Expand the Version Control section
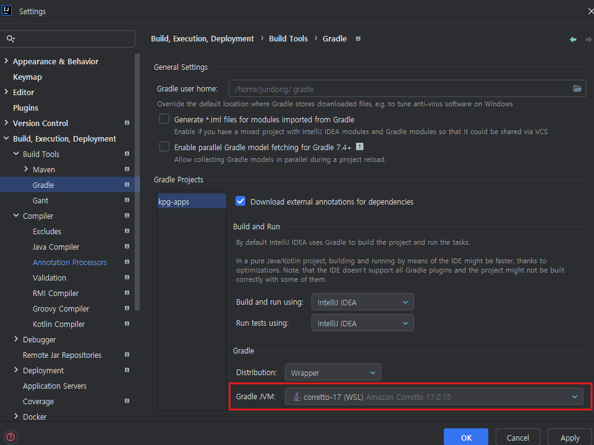This screenshot has height=445, width=594. click(6, 123)
